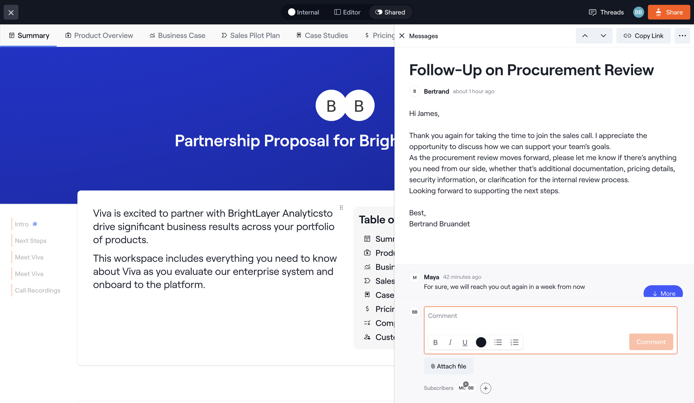
Task: Click the drag handle on intro text block
Action: click(x=341, y=207)
